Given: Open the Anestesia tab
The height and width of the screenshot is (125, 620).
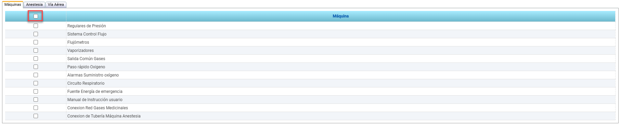Looking at the screenshot, I should click(34, 4).
